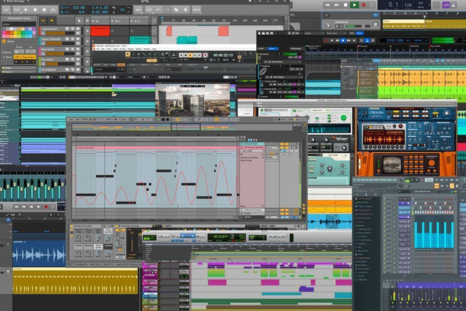Click return-to-start in the dark DAW transport

tap(332, 40)
